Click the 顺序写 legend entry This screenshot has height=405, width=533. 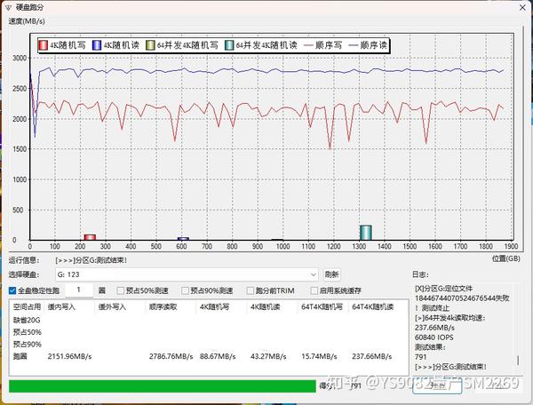(x=323, y=45)
